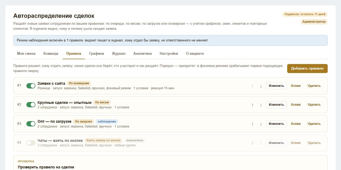Click rule title 'Заявки с сайта'
341x170 pixels.
click(51, 83)
